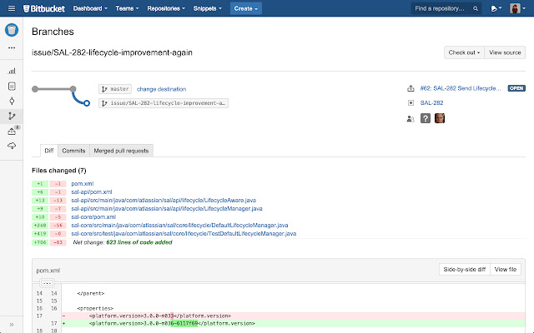Open the Downloads cloud icon in sidebar
The height and width of the screenshot is (333, 534).
coord(12,146)
